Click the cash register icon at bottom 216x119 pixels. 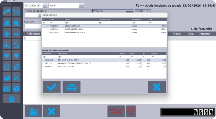click(34, 111)
